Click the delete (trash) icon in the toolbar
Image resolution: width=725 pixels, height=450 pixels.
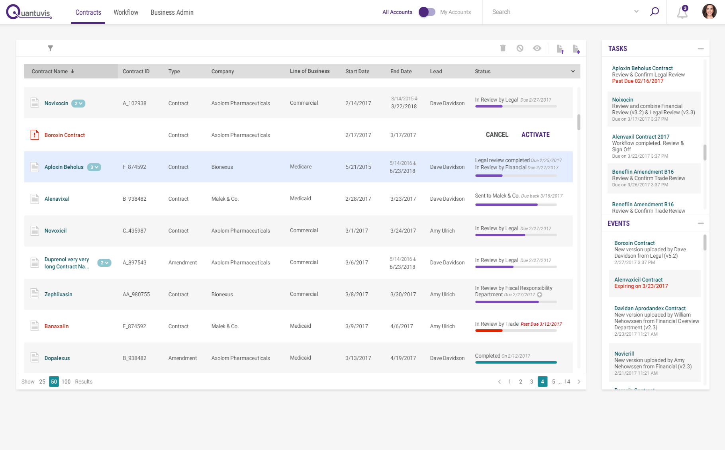[x=503, y=48]
